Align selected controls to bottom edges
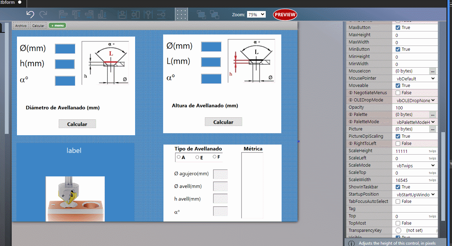 tap(102, 14)
